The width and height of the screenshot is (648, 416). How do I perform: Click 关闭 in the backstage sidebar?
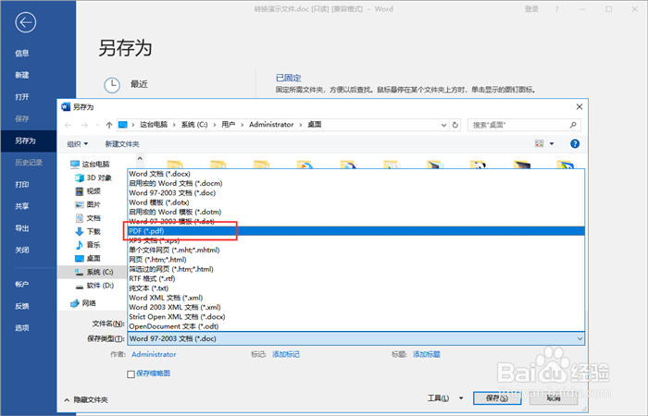(22, 250)
